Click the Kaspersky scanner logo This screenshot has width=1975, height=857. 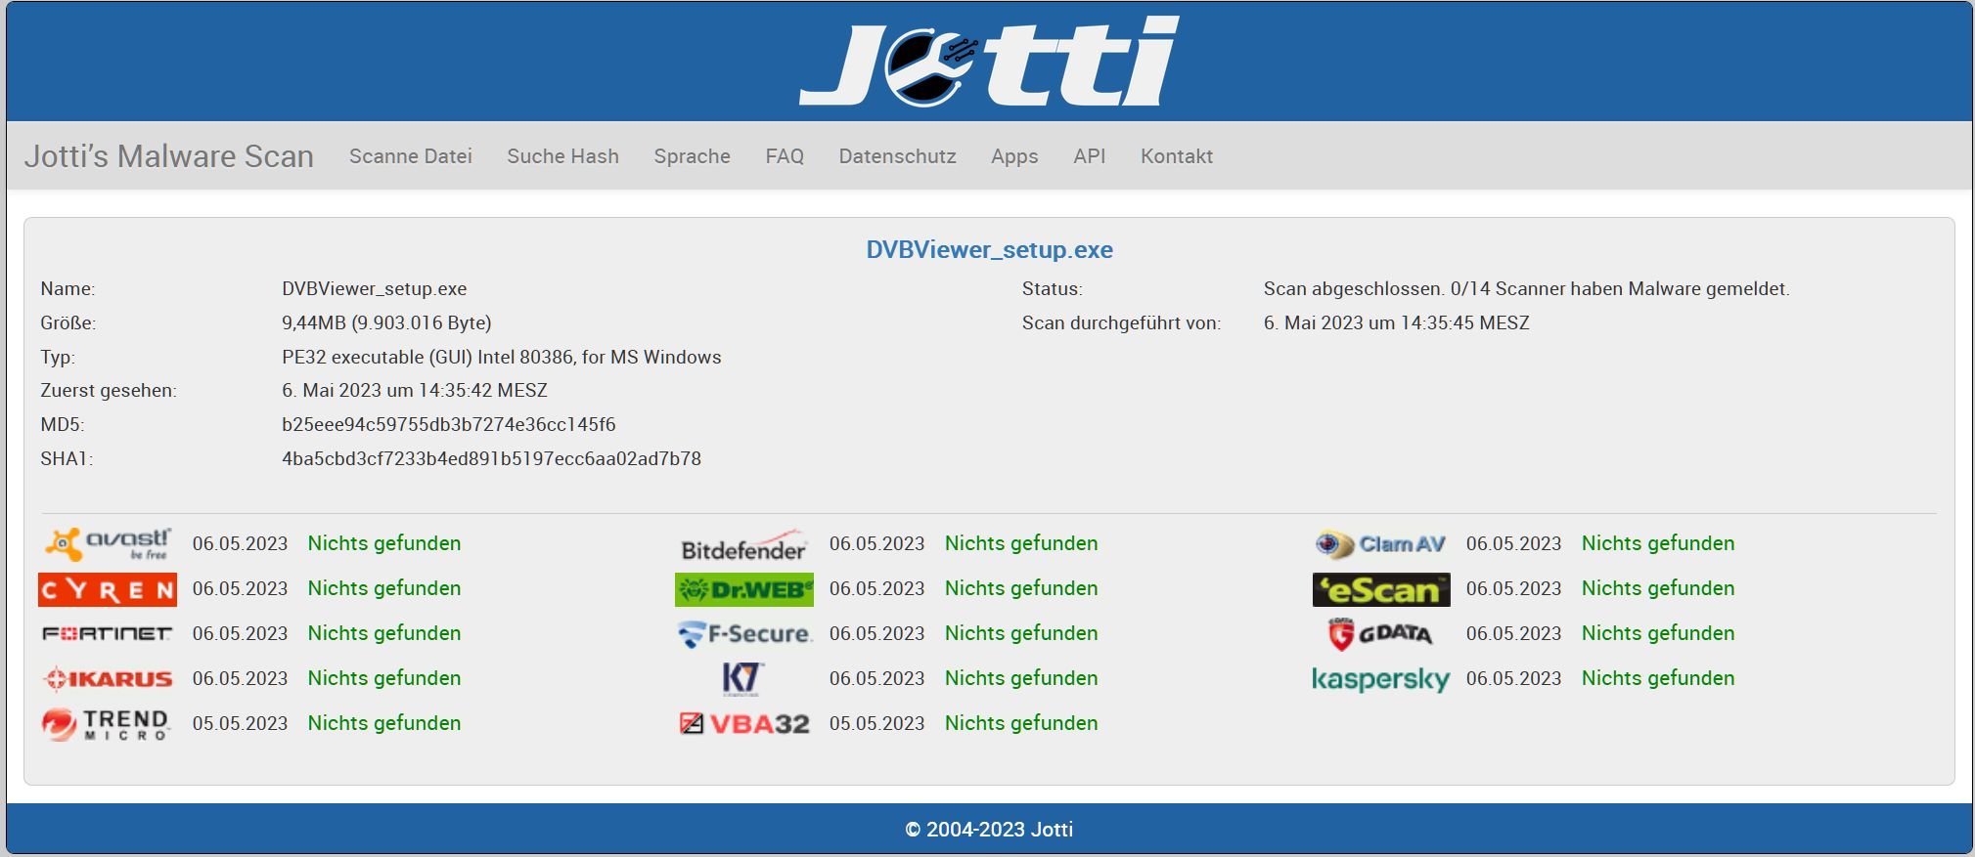[x=1380, y=679]
